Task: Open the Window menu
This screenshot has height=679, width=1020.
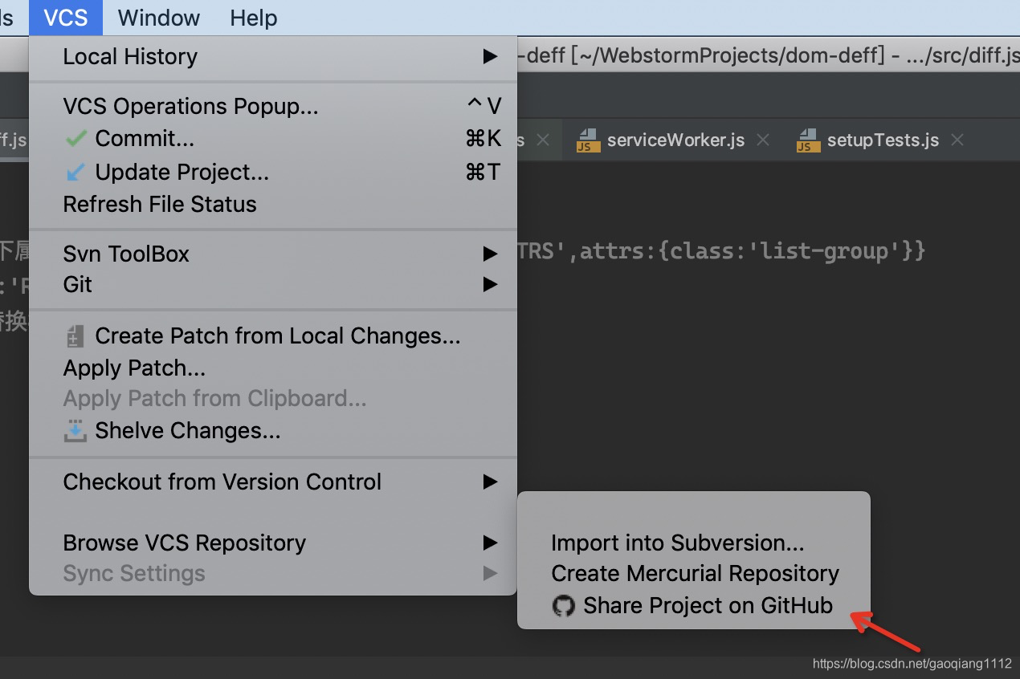Action: 159,18
